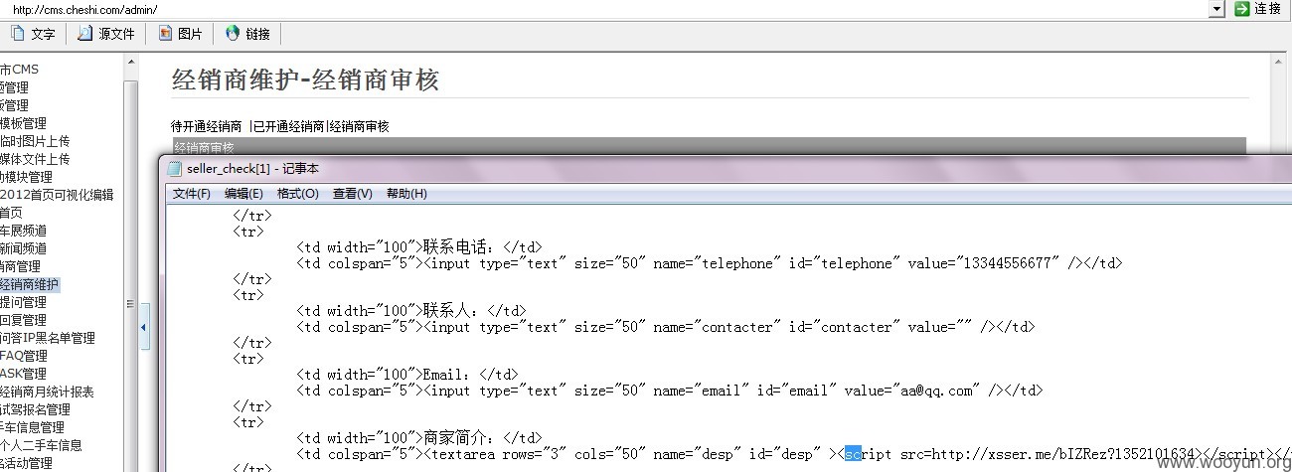
Task: Click the Notepad title bar icon
Action: [x=175, y=169]
